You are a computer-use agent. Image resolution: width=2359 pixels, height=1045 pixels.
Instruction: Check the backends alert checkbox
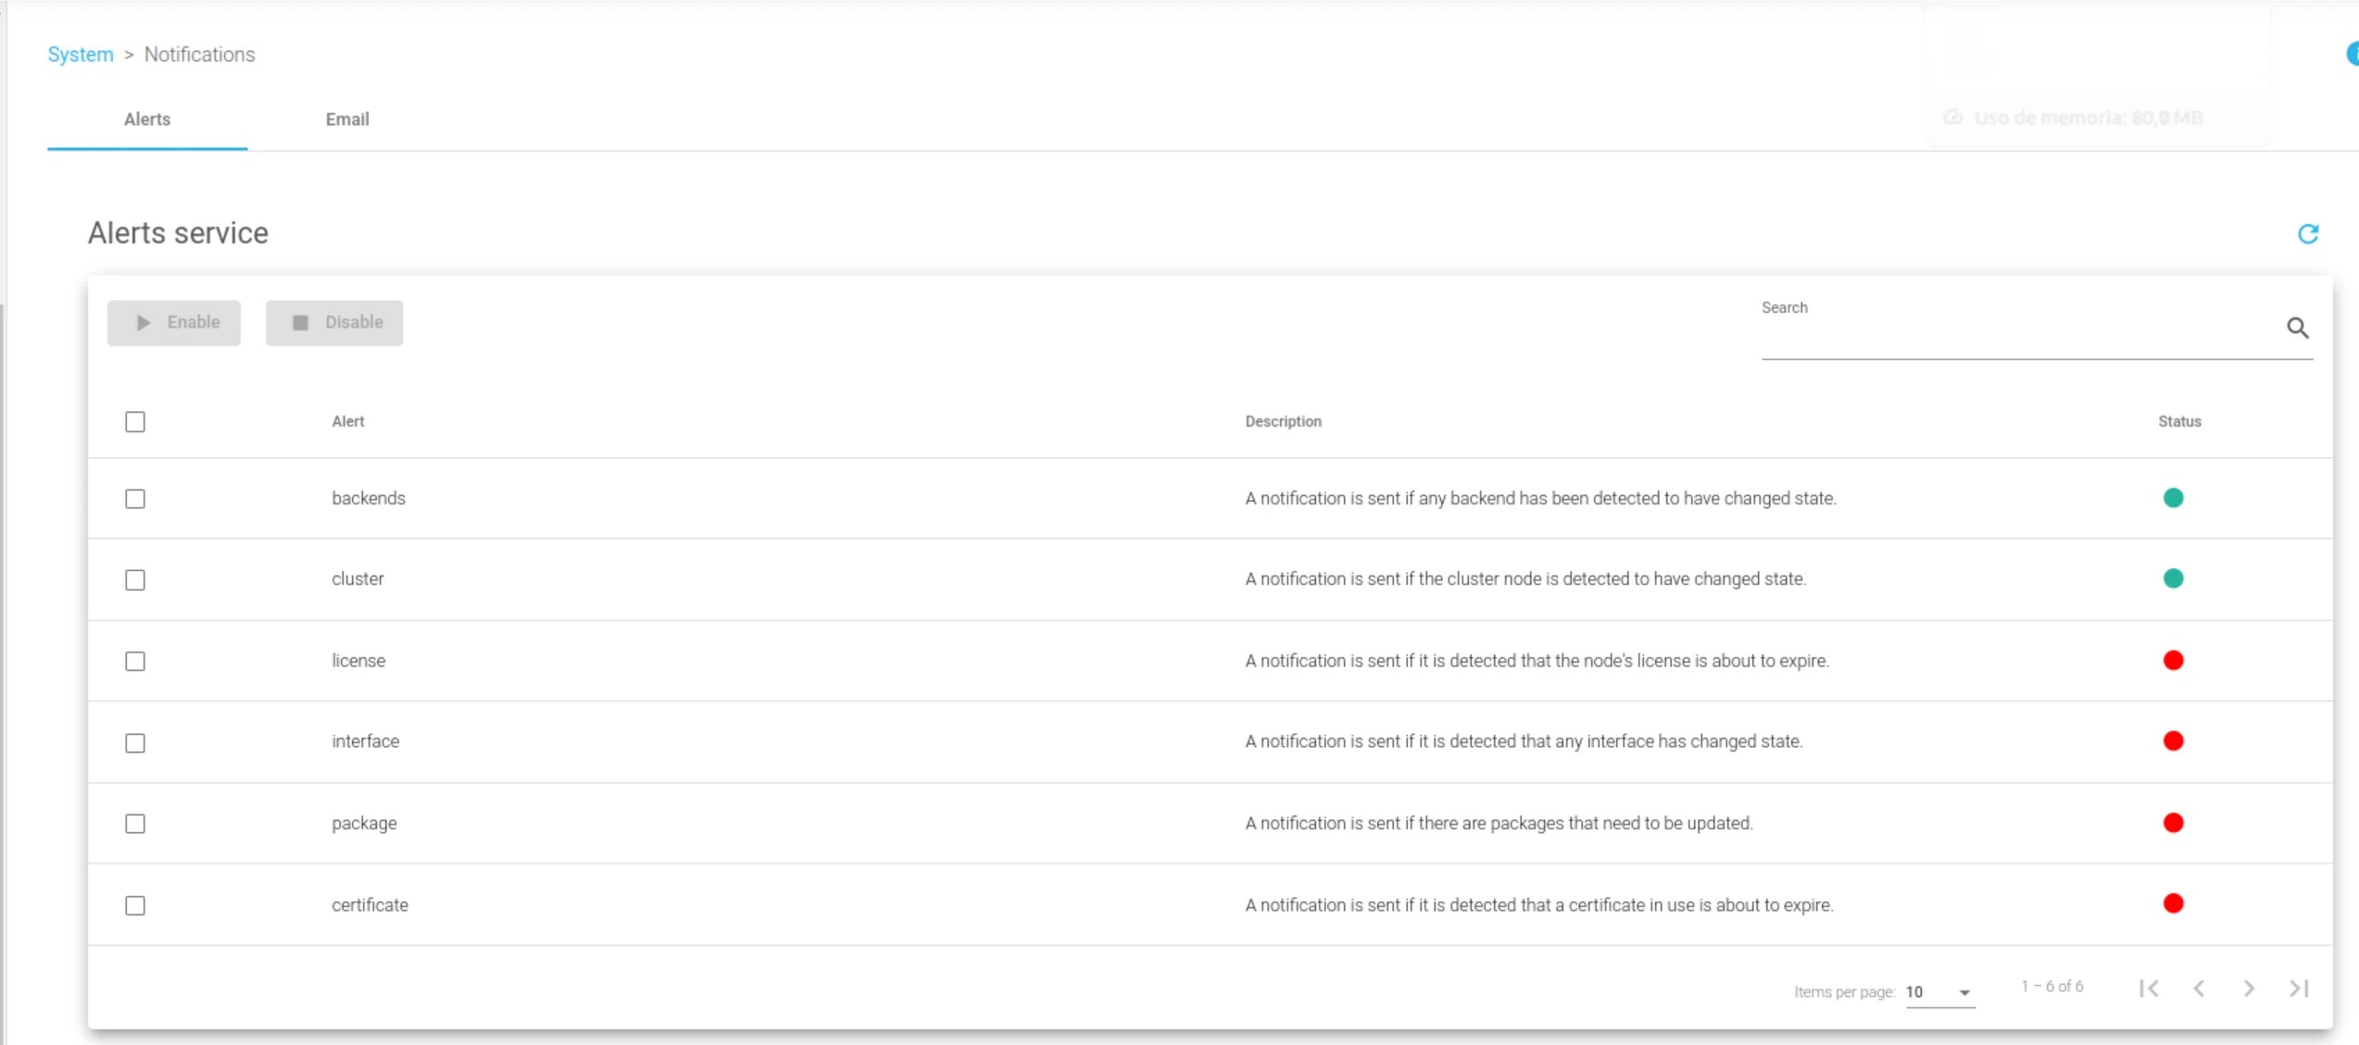135,499
